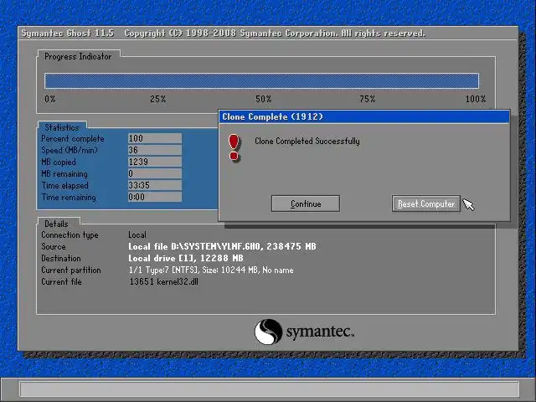Click the red exclamation warning icon

point(234,147)
